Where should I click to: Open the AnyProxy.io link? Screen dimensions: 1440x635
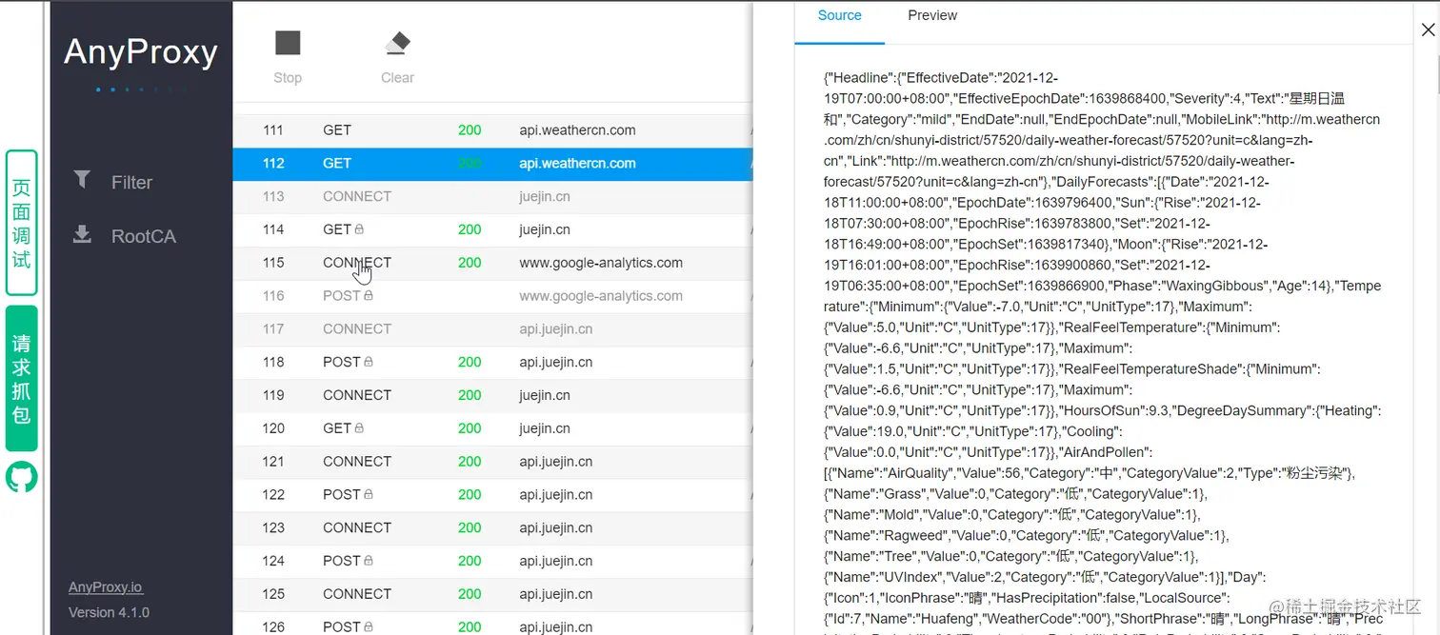pyautogui.click(x=106, y=587)
